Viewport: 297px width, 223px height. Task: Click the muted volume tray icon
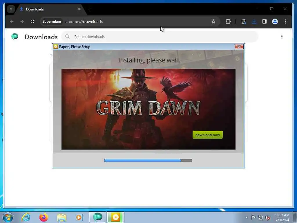click(268, 218)
